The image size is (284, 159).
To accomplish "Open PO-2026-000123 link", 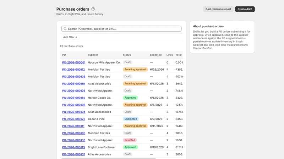I will (x=74, y=119).
